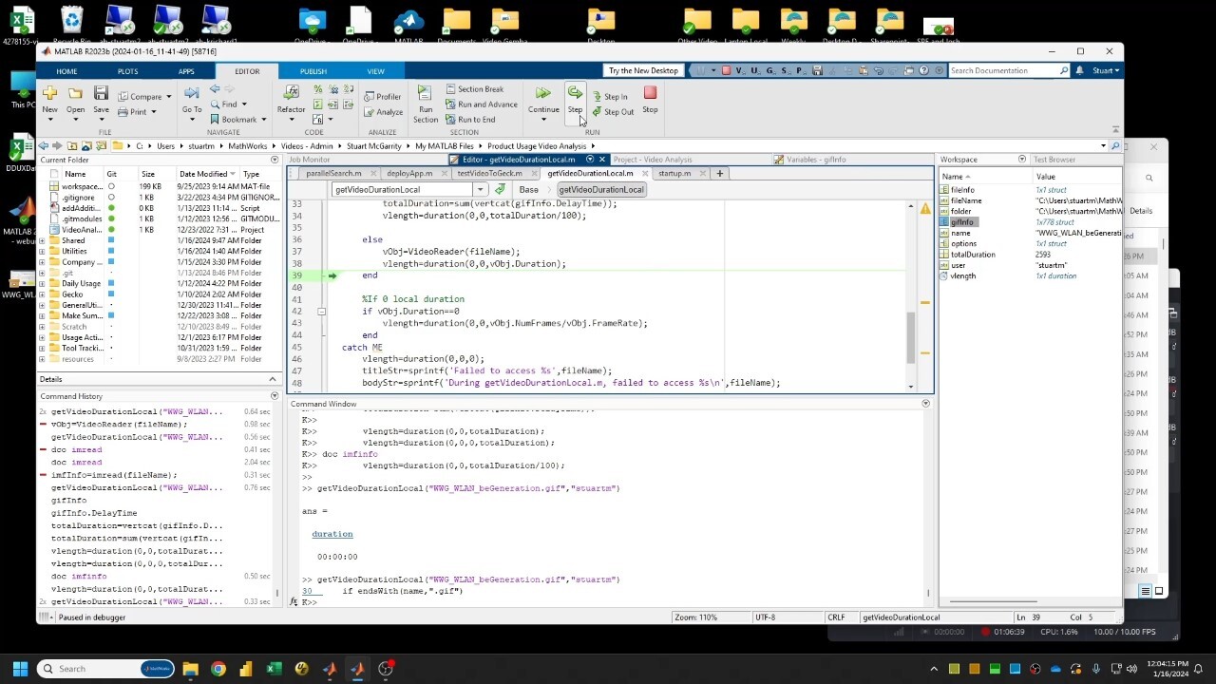
Task: Expand the Utilities folder
Action: pos(42,252)
